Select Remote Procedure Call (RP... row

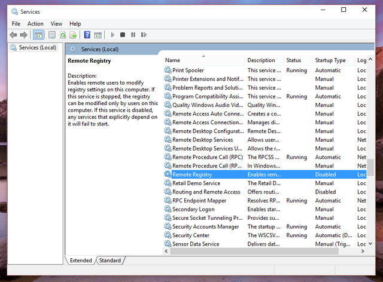point(265,166)
